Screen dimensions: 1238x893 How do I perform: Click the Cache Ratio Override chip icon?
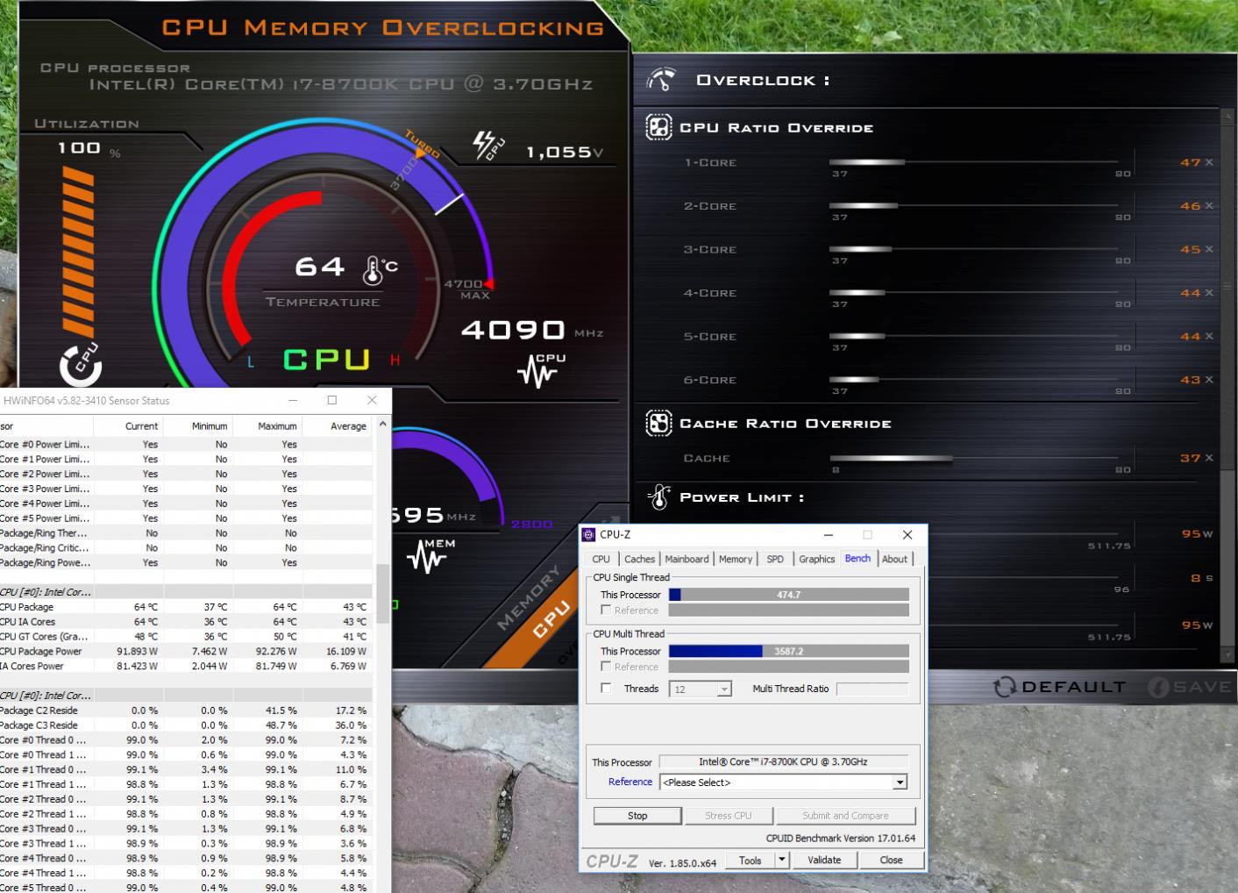tap(658, 423)
